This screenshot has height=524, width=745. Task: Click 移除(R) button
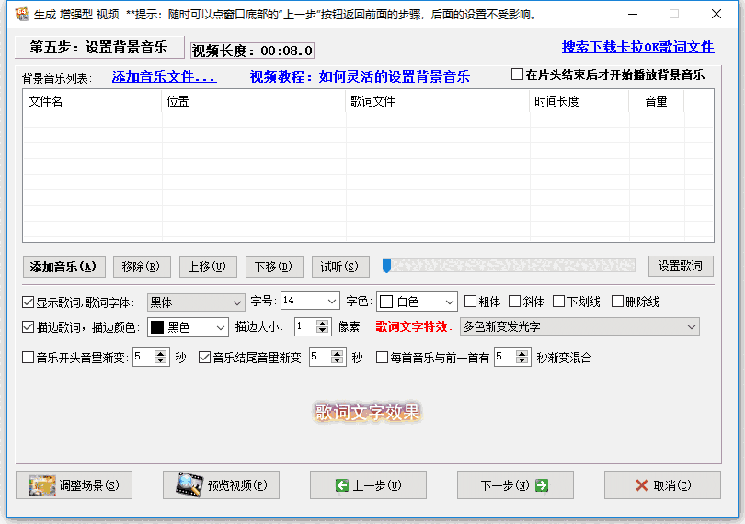[x=142, y=267]
